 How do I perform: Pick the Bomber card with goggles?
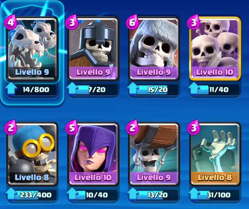point(32,154)
